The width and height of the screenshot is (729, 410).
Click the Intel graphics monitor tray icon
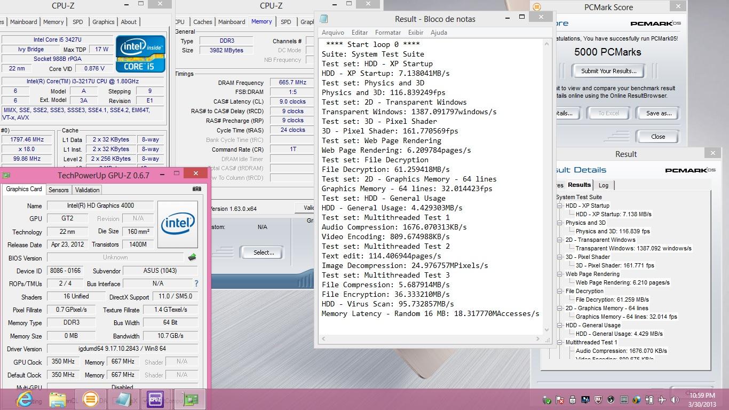click(585, 399)
